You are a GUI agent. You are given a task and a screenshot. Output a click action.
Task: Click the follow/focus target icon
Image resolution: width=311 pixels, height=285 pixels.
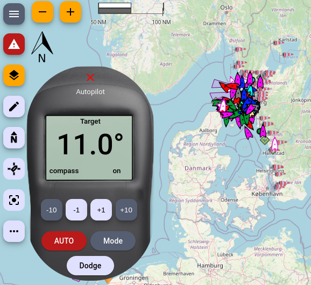(x=14, y=200)
